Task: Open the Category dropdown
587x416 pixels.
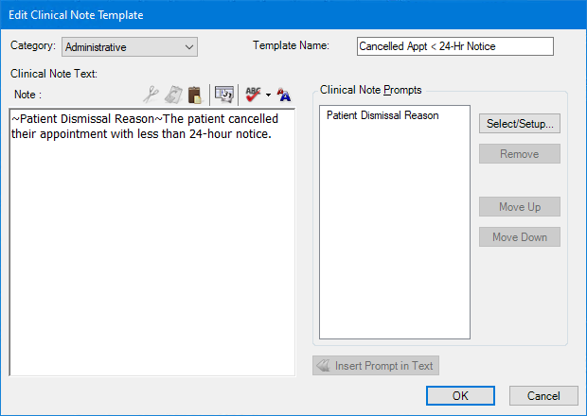Action: point(129,46)
